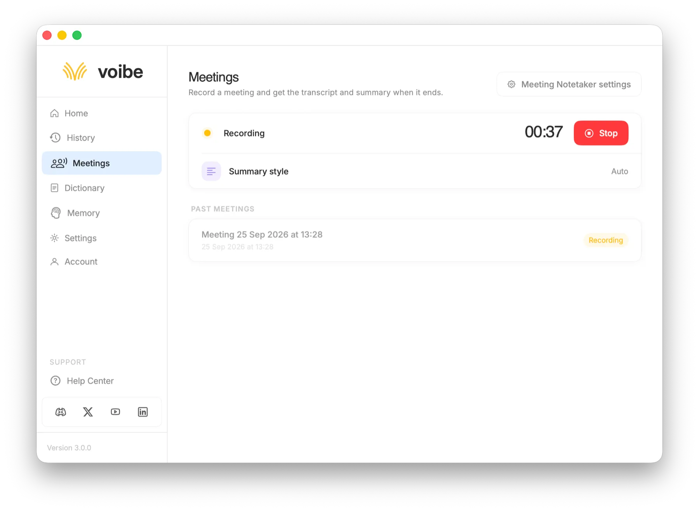Viewport: 699px width, 511px height.
Task: Open Meeting Notetaker settings
Action: click(x=569, y=84)
